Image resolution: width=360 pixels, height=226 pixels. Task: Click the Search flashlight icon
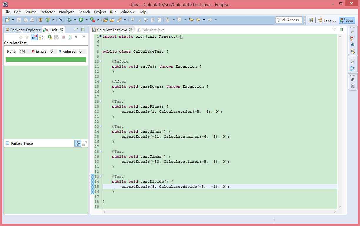[x=119, y=20]
